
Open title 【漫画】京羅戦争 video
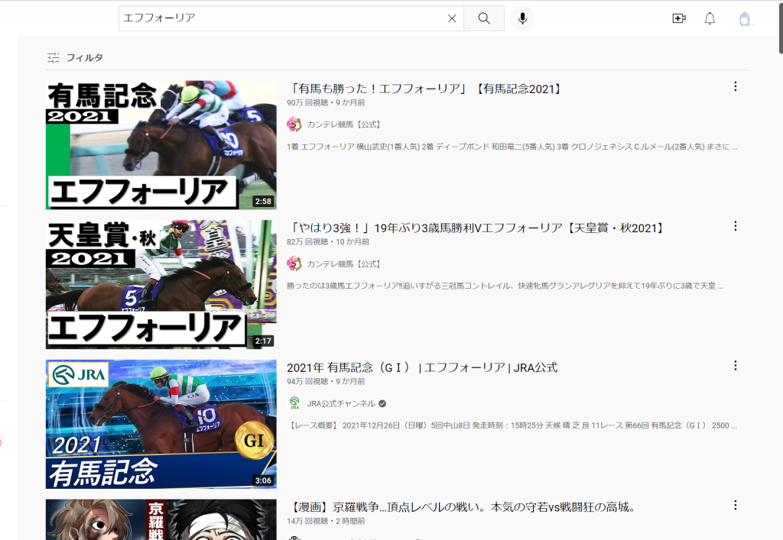click(463, 508)
